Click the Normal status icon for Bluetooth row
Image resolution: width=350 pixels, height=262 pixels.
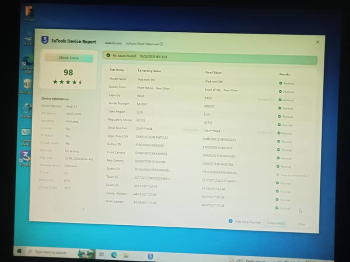pos(277,191)
